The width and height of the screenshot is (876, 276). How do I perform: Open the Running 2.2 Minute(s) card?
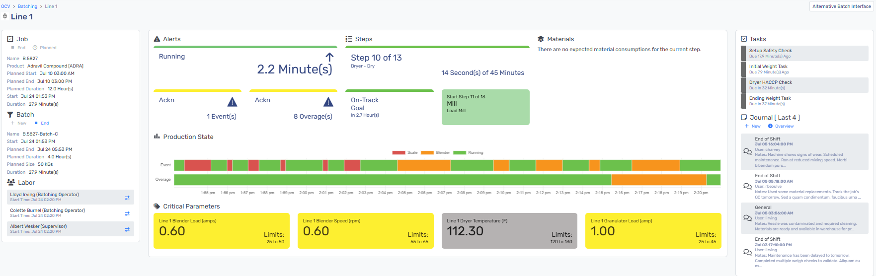point(245,65)
